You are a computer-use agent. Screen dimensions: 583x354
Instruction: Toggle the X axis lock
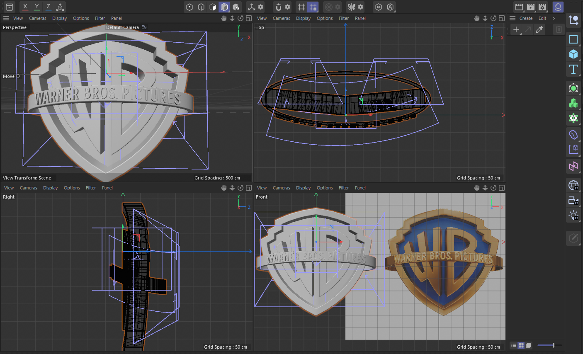(25, 7)
